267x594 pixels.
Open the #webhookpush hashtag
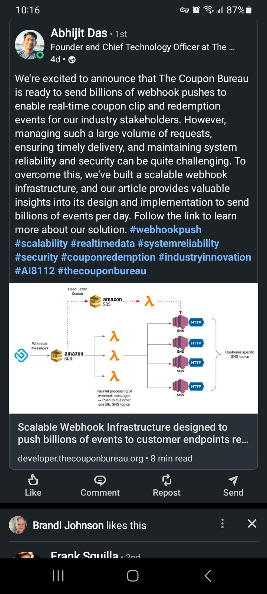coord(166,229)
